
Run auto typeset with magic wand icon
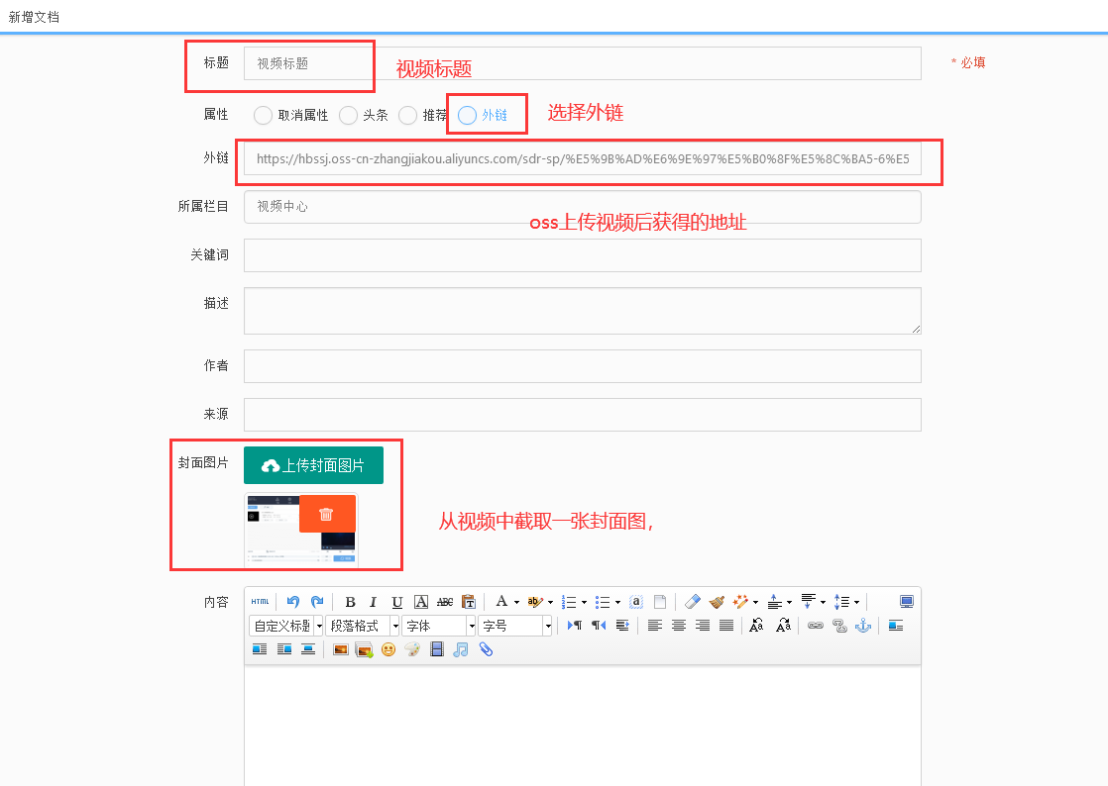pyautogui.click(x=740, y=602)
